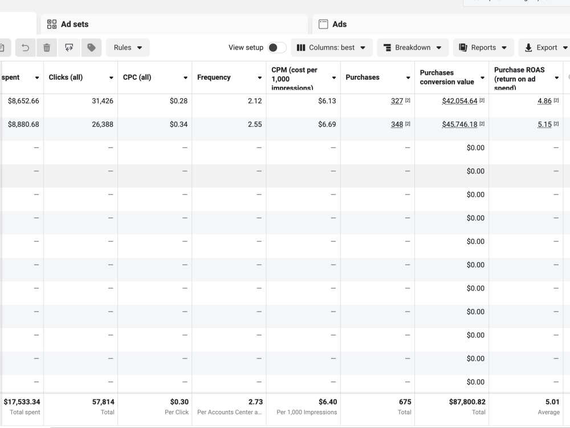Open the Reports dropdown menu

483,48
